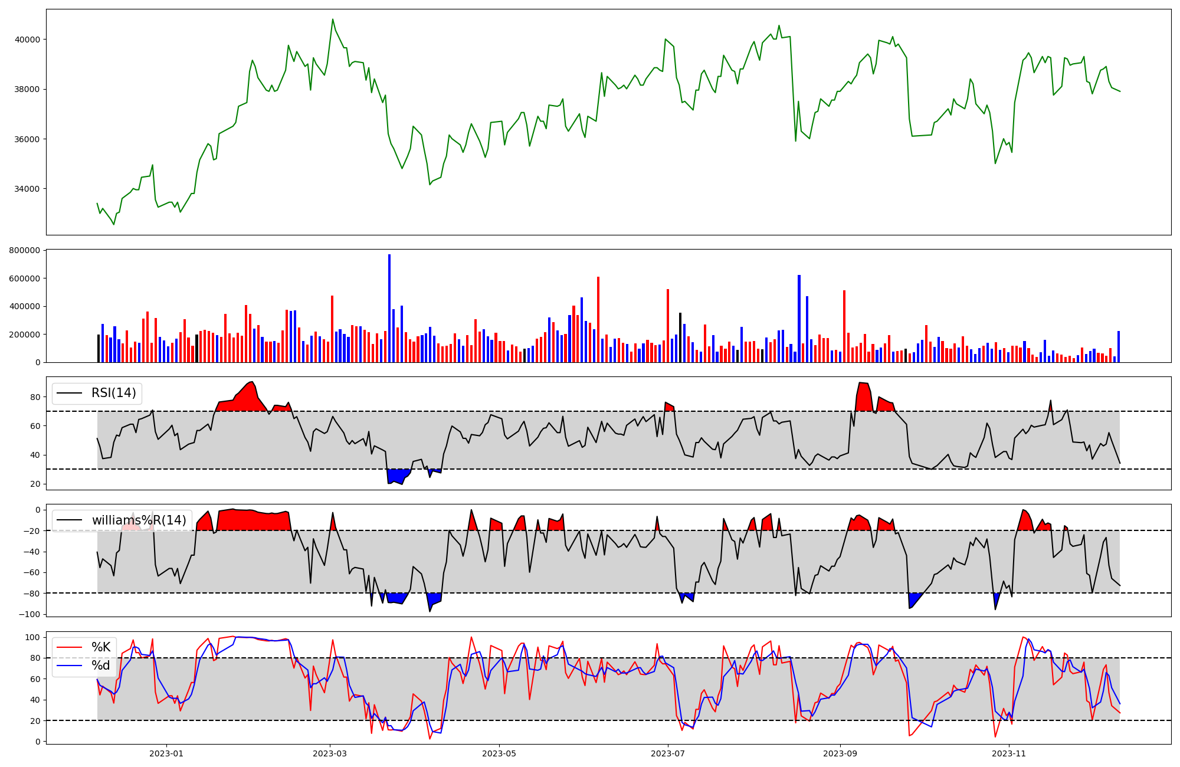Click the 2023-09 date tick label
This screenshot has width=1180, height=767.
pyautogui.click(x=840, y=753)
